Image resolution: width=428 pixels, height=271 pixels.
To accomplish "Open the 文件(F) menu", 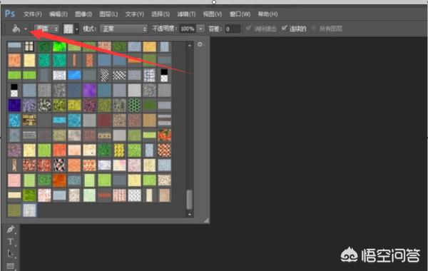I will point(33,14).
